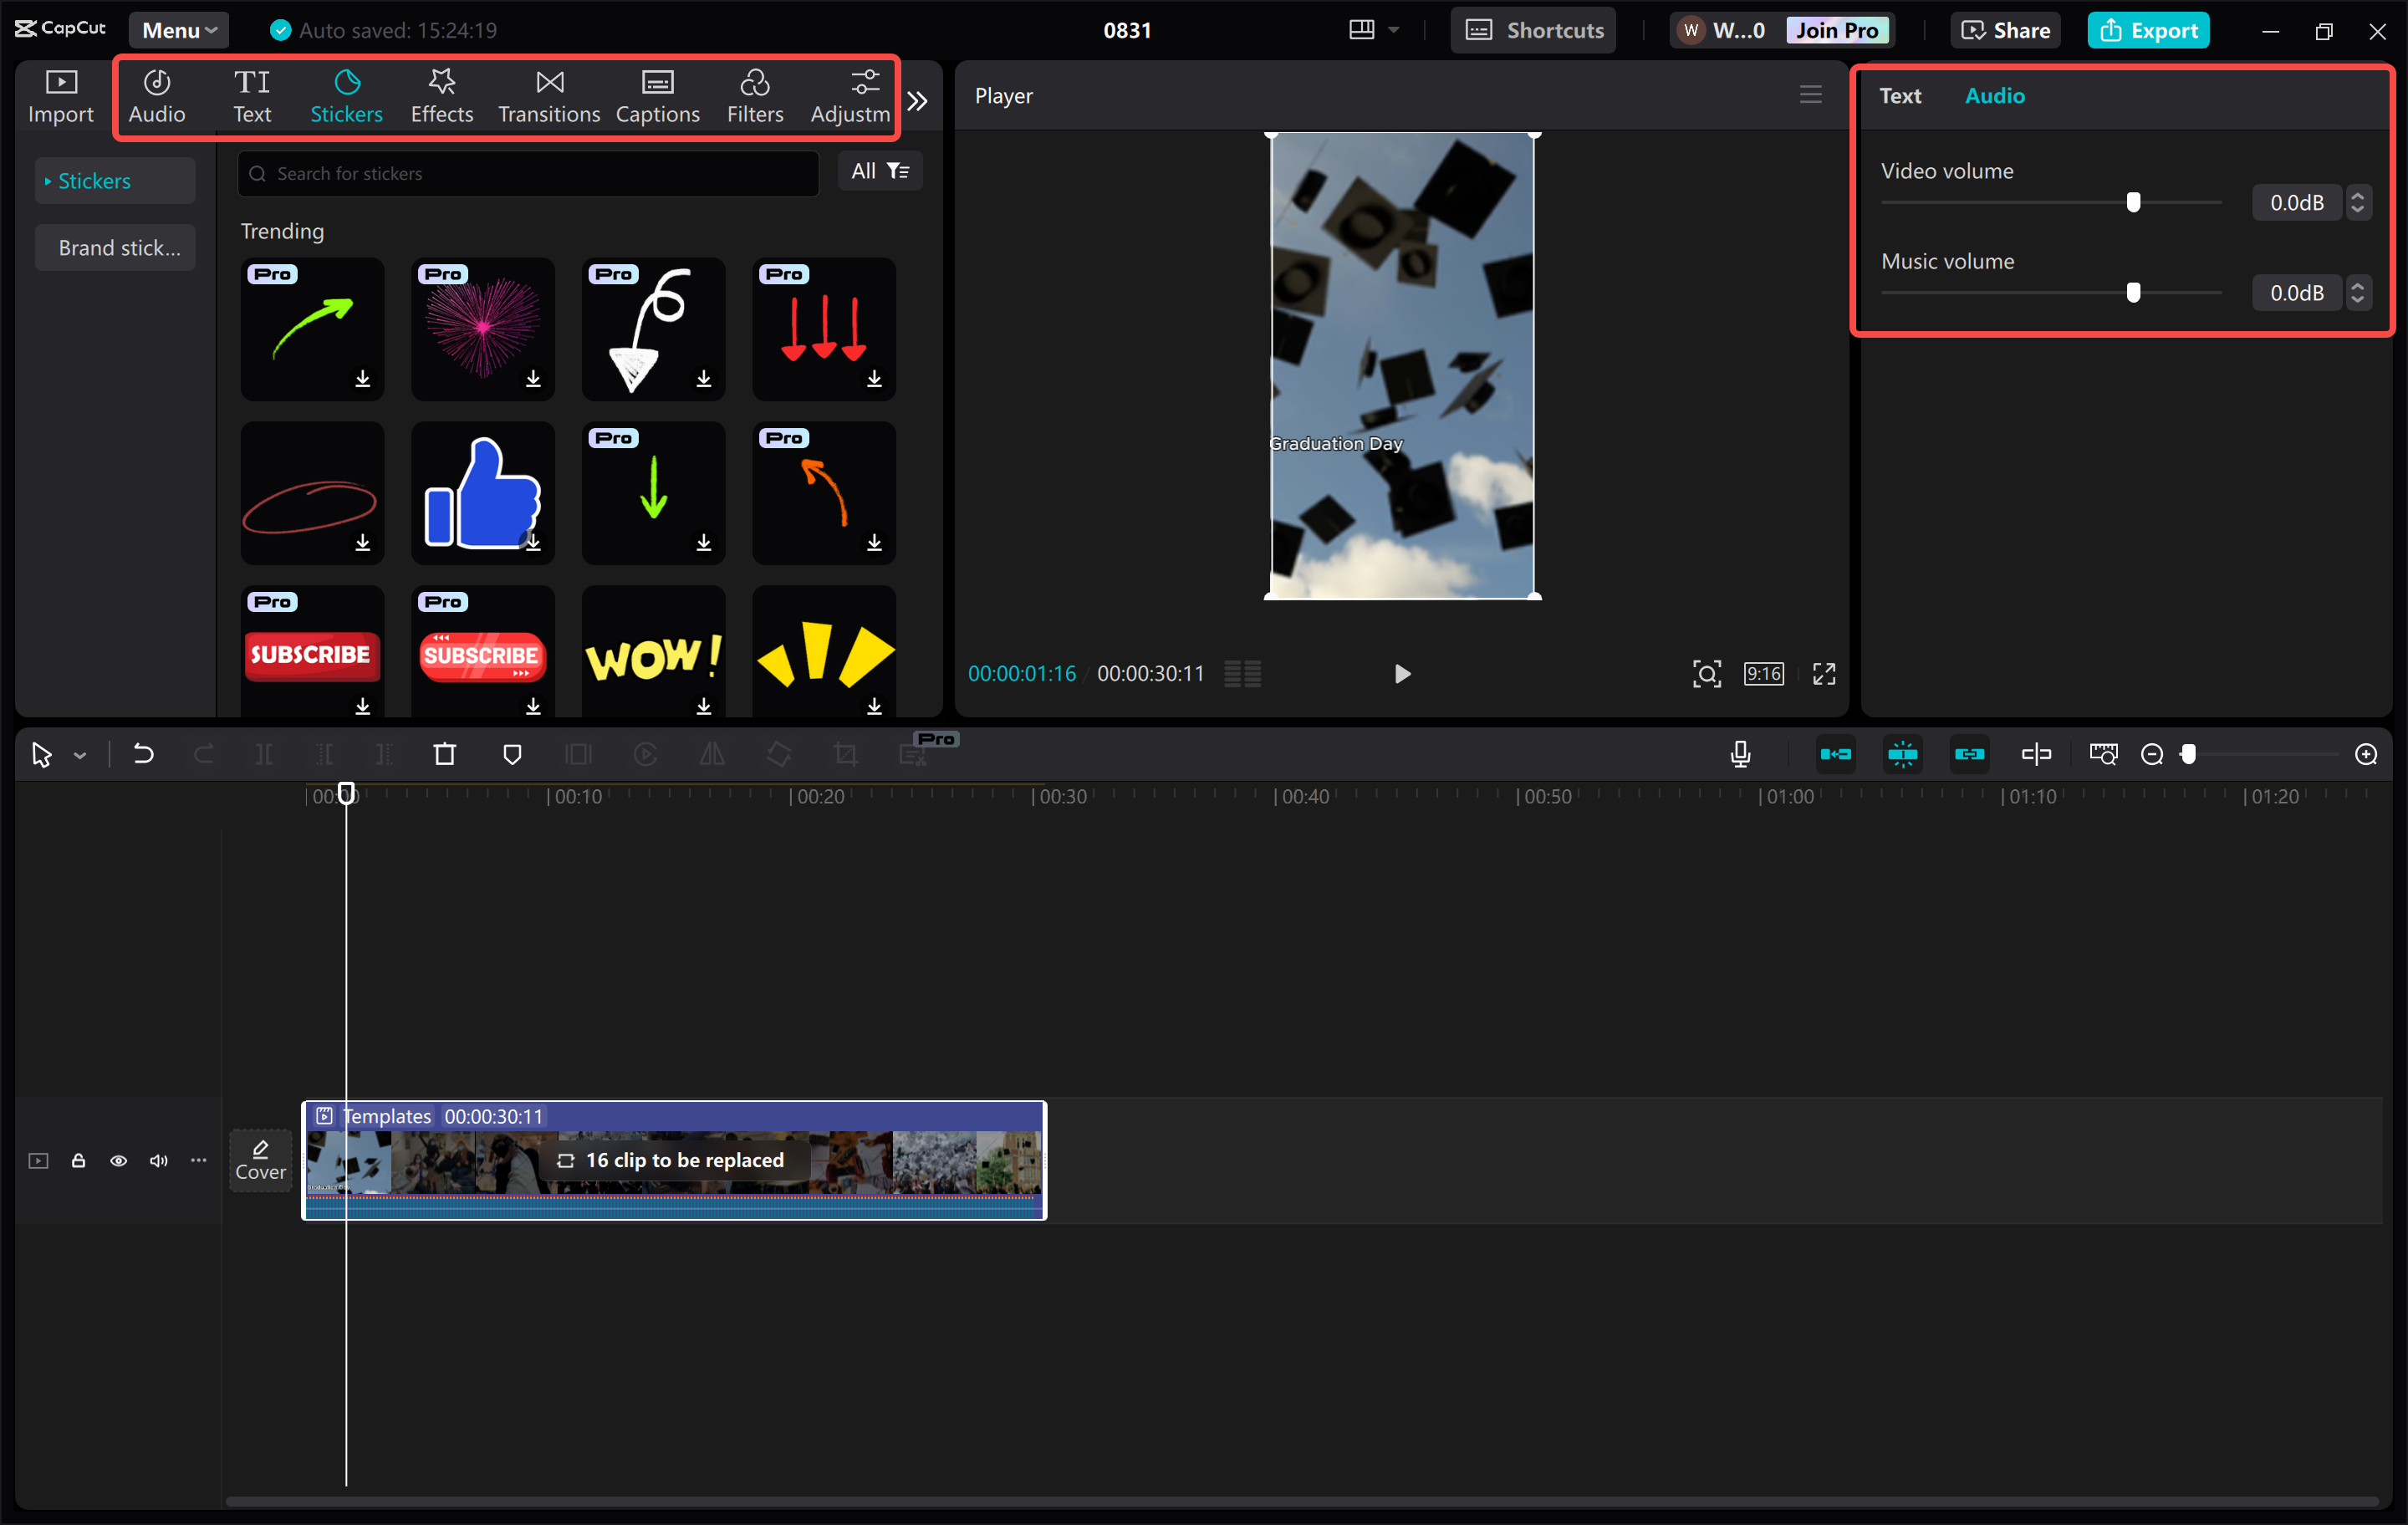Mute the Templates track speaker icon
Image resolution: width=2408 pixels, height=1525 pixels.
158,1160
